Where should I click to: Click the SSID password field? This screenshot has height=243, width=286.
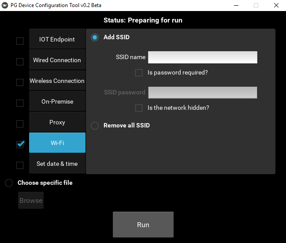tap(202, 93)
